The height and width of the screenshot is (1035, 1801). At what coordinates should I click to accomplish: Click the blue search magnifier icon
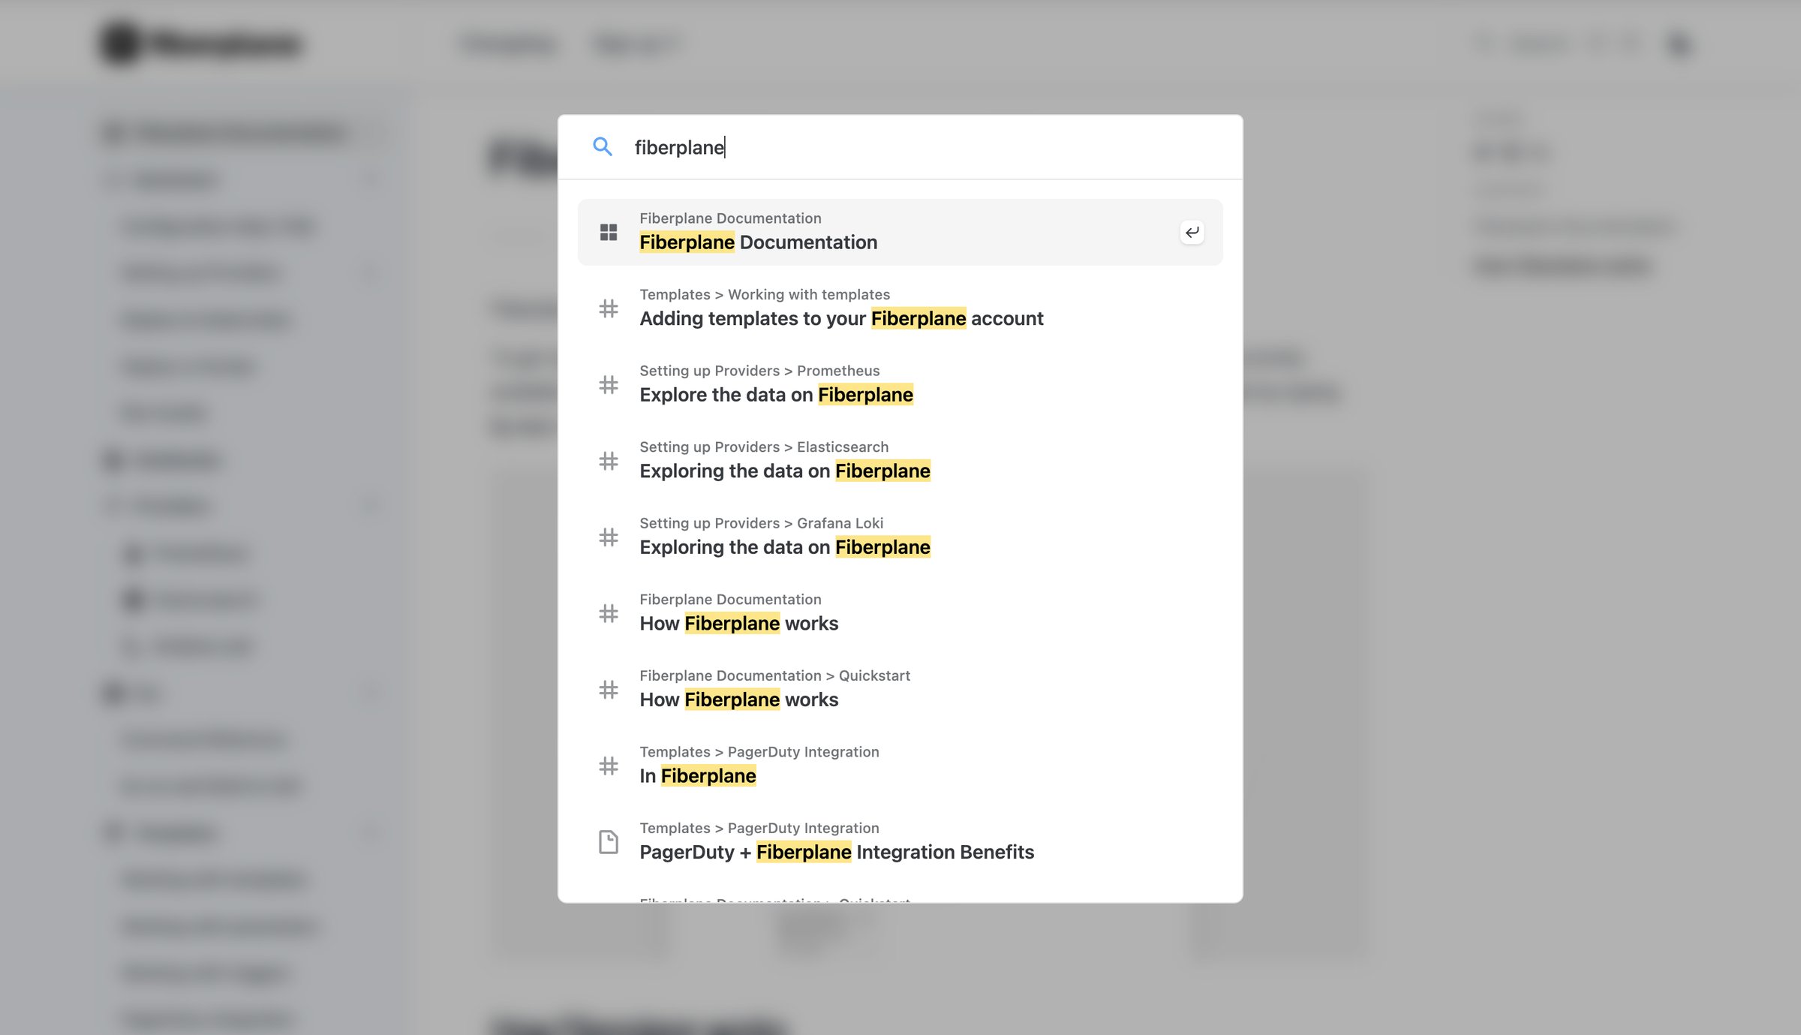(x=603, y=146)
